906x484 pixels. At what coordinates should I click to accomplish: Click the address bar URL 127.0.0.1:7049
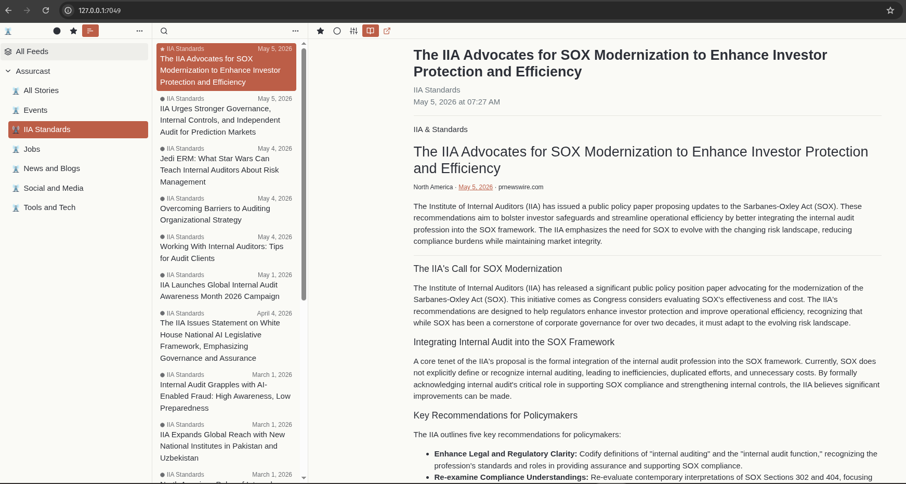(x=100, y=10)
